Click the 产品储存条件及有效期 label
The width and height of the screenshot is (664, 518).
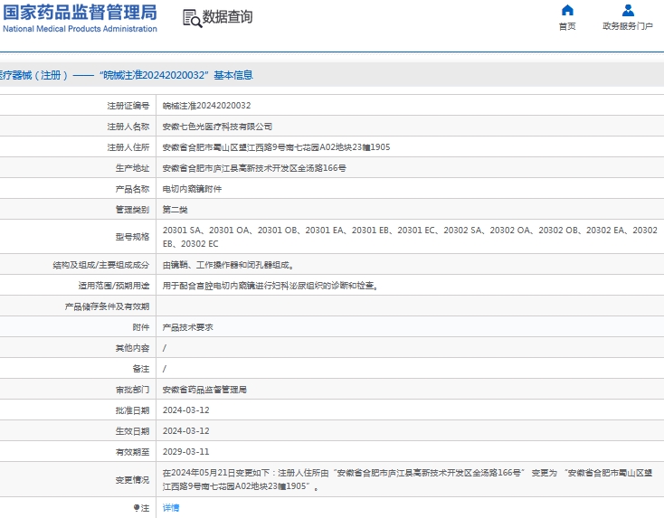coord(107,306)
